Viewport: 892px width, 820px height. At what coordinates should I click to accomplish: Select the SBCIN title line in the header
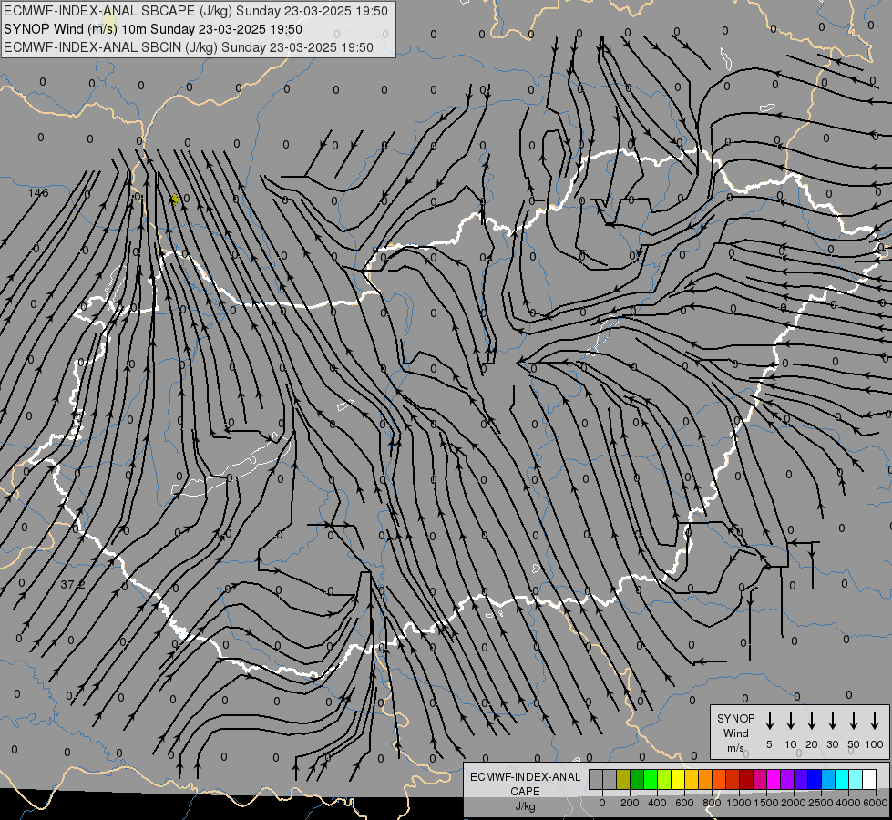pos(189,47)
